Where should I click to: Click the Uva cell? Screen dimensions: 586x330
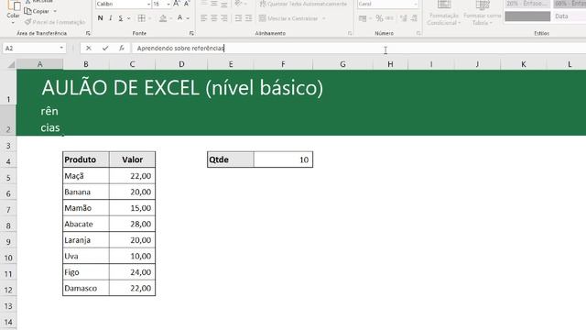tap(86, 257)
